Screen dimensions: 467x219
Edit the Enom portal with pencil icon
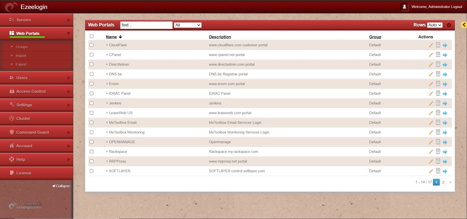coord(431,84)
